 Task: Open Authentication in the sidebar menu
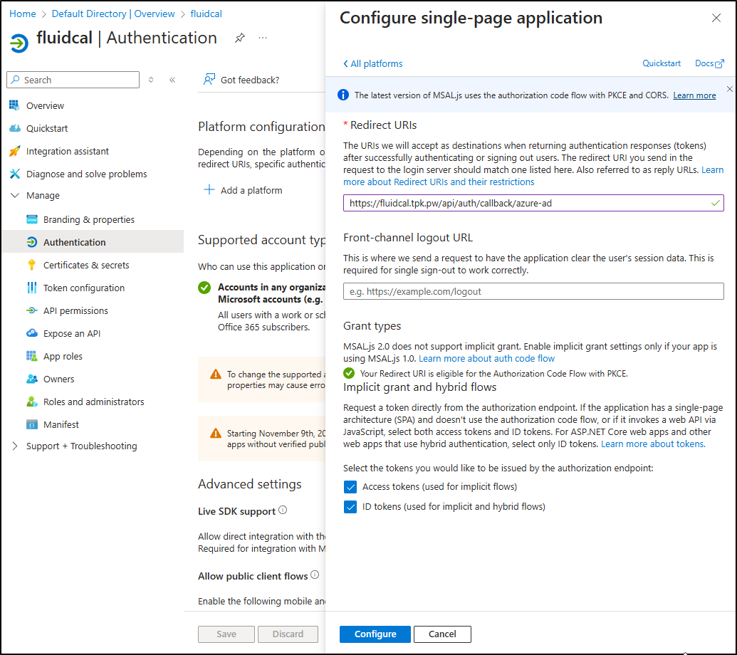(93, 242)
